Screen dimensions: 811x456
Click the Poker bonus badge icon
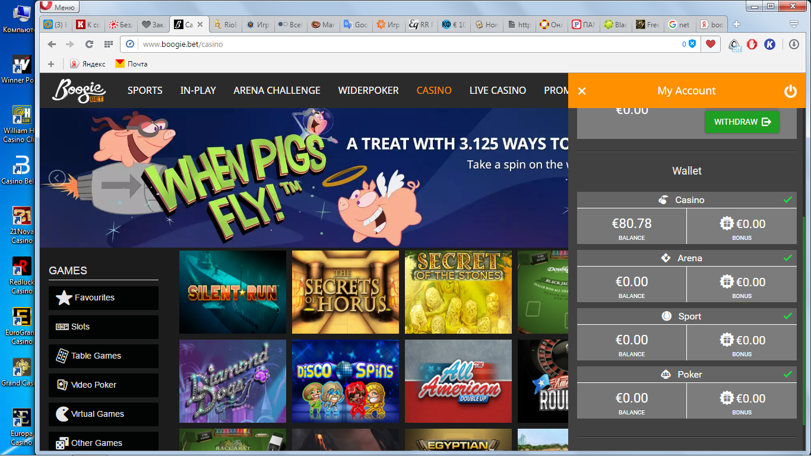click(726, 398)
